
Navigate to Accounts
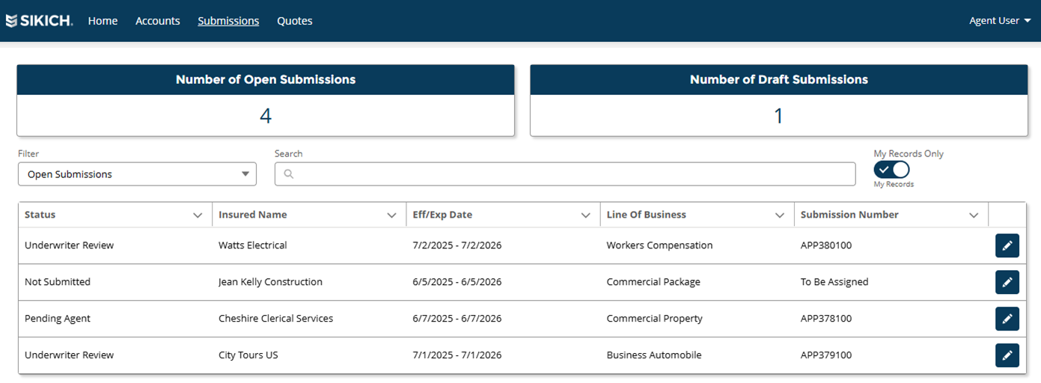[x=157, y=21]
